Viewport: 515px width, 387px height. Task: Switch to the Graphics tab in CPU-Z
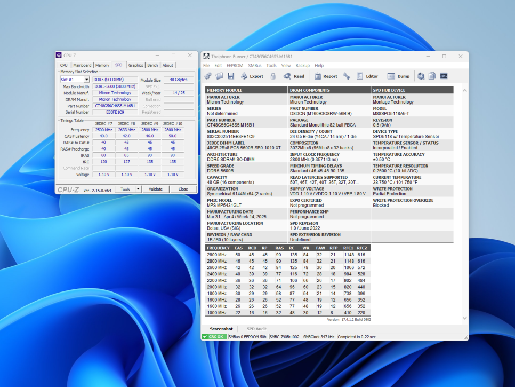pos(135,65)
